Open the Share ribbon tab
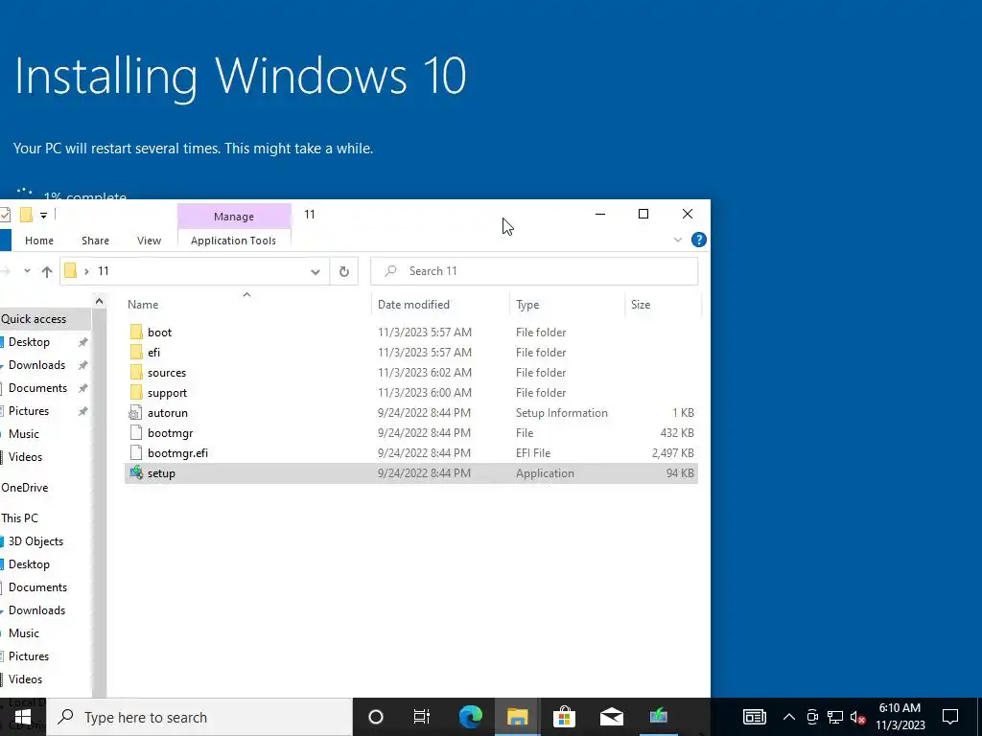The width and height of the screenshot is (982, 736). pyautogui.click(x=95, y=241)
